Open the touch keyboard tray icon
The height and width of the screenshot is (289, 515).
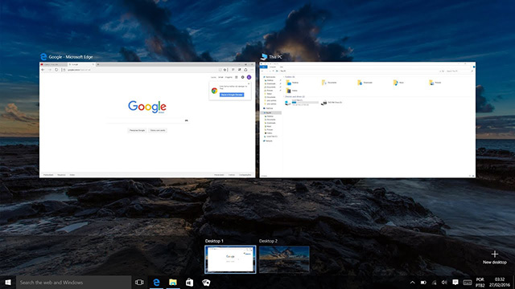point(468,282)
